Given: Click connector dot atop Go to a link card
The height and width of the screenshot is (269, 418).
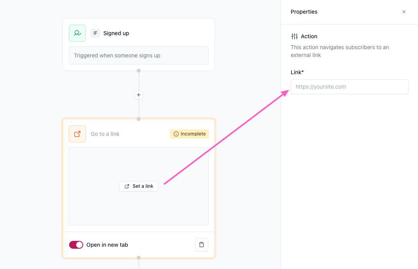Looking at the screenshot, I should 139,119.
